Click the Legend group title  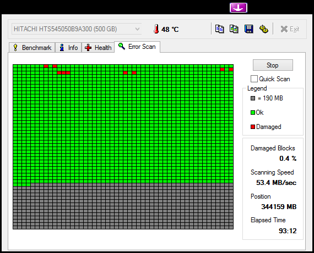257,88
